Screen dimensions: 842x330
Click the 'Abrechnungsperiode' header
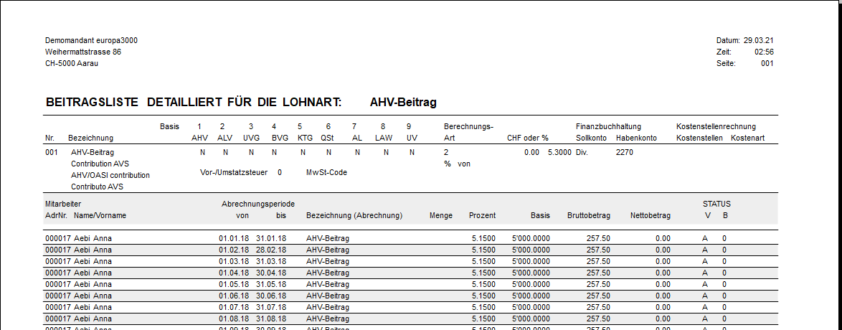[x=257, y=204]
